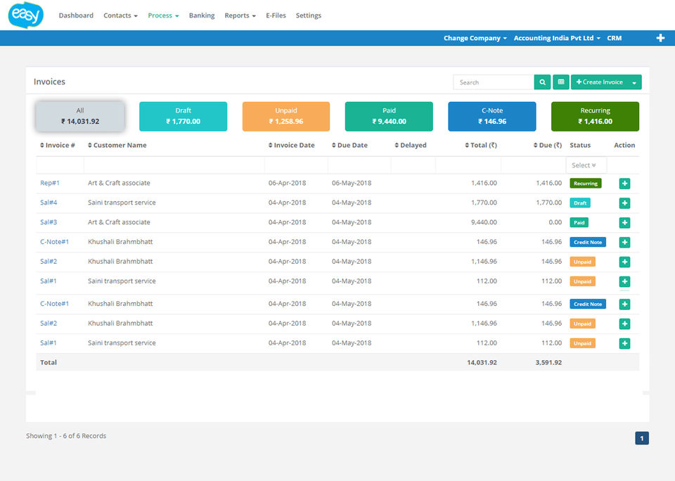
Task: Open the Banking menu item
Action: click(202, 15)
